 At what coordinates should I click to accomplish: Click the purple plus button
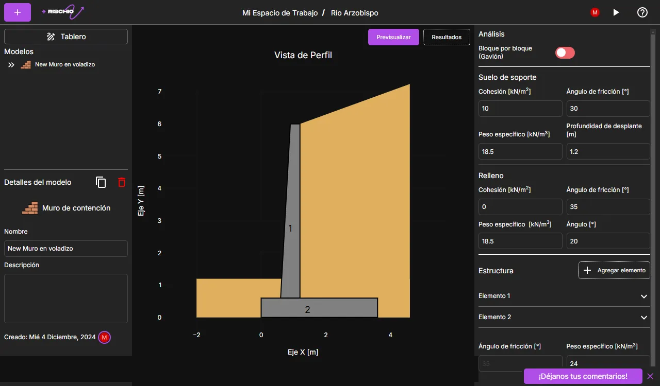pyautogui.click(x=18, y=12)
